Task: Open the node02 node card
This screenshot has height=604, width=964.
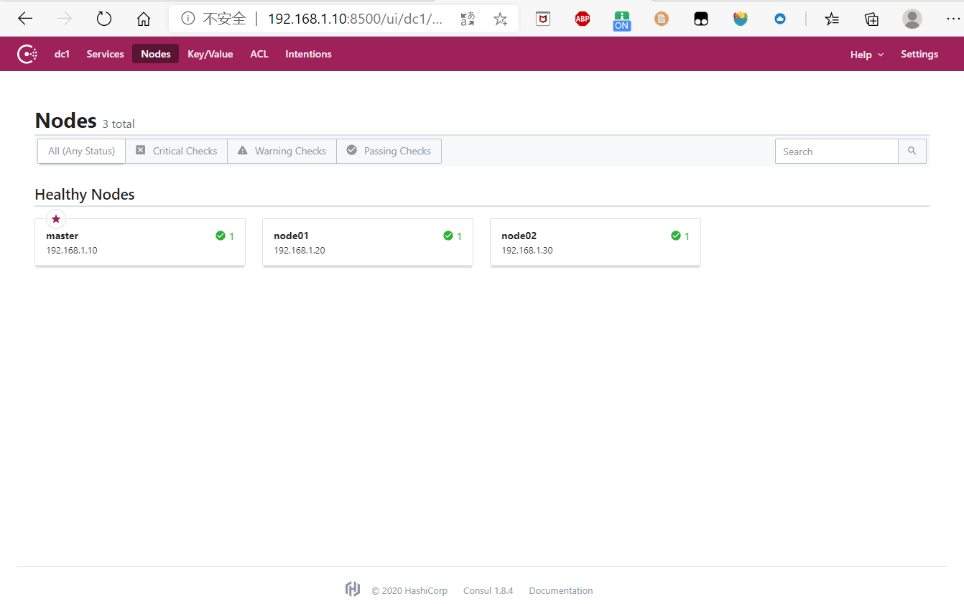Action: tap(595, 243)
